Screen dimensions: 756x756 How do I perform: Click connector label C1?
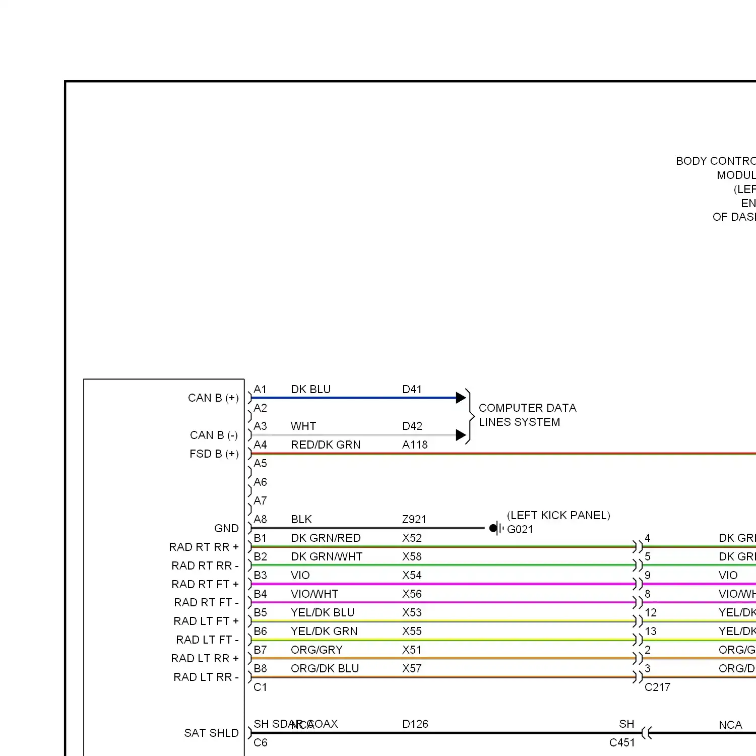260,687
